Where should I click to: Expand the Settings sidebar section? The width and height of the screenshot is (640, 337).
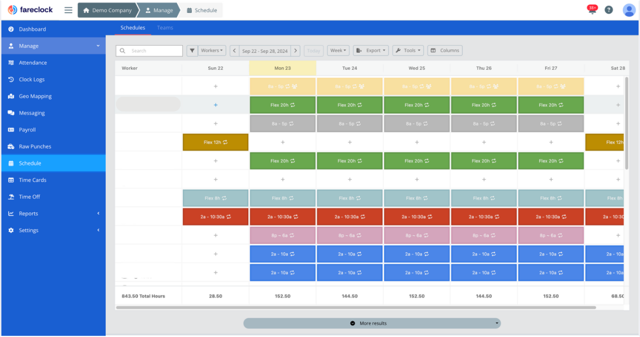pyautogui.click(x=53, y=230)
